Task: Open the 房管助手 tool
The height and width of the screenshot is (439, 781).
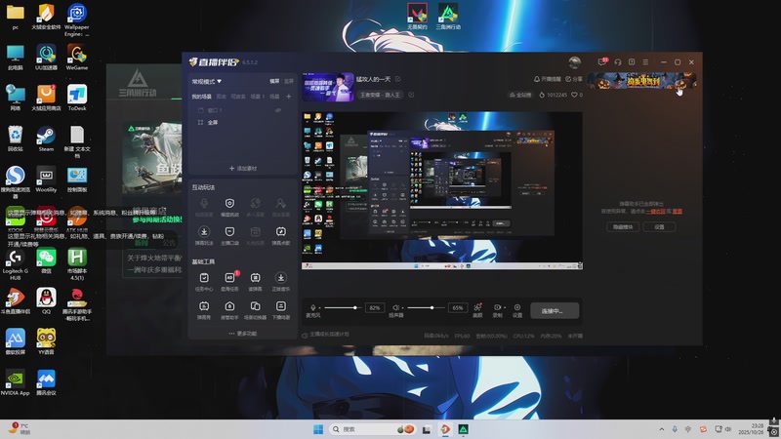Action: point(229,306)
